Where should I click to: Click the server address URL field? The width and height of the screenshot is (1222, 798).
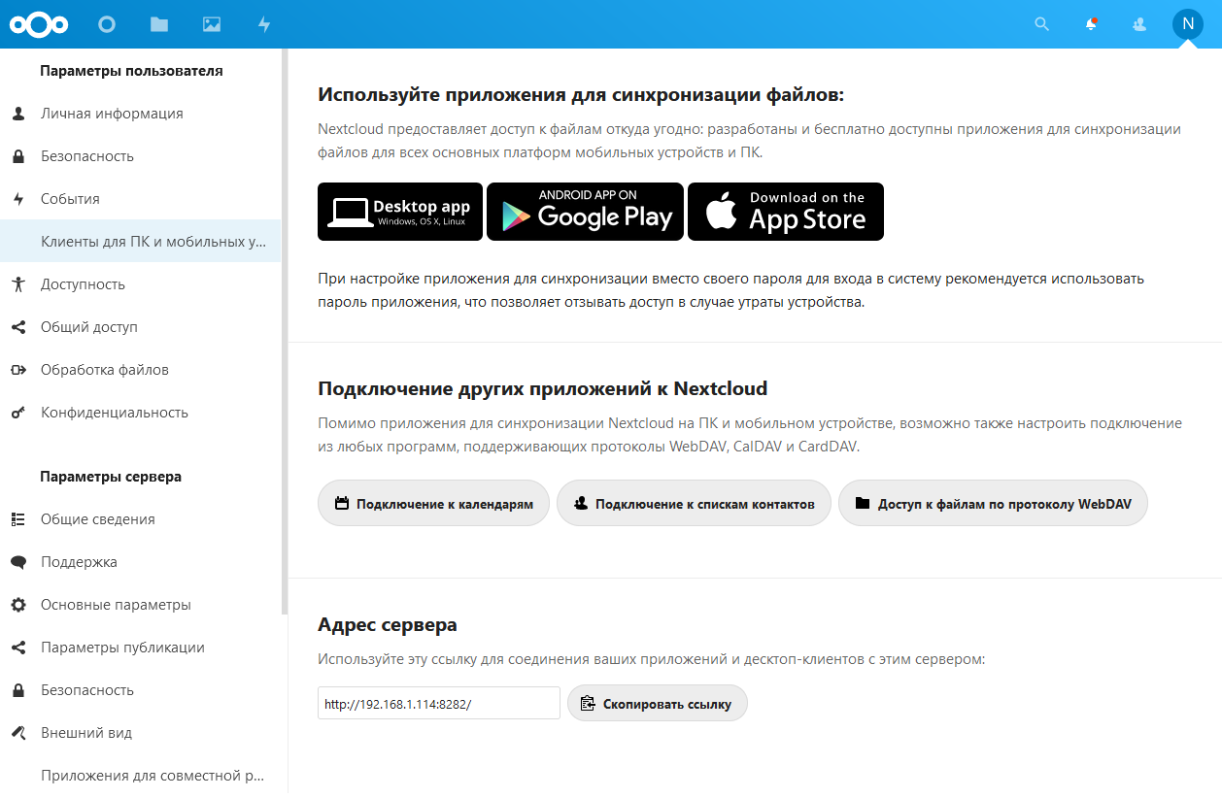439,703
